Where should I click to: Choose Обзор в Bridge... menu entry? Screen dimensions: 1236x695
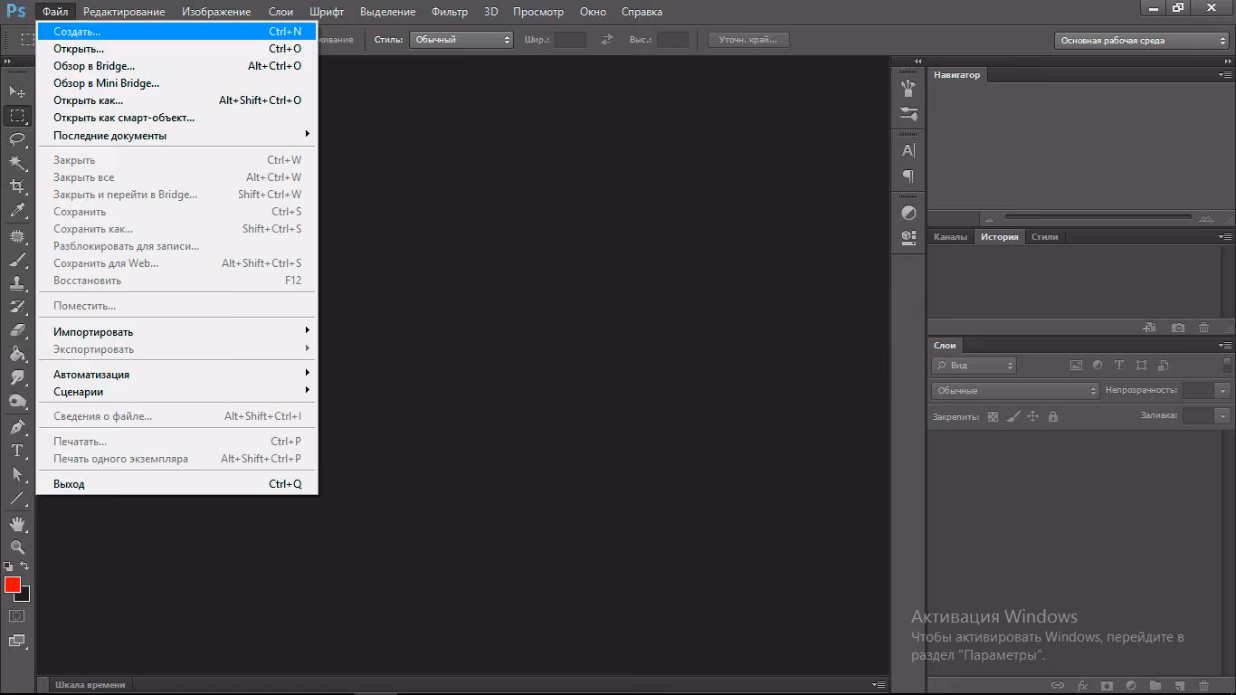coord(177,66)
